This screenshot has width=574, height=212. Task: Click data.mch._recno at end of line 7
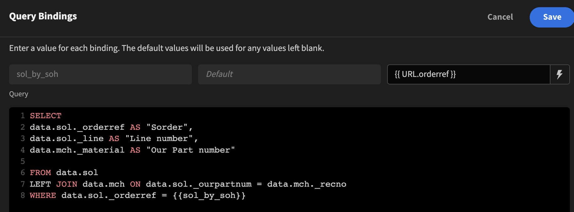pos(306,184)
